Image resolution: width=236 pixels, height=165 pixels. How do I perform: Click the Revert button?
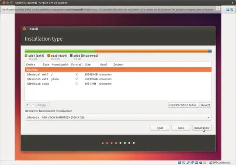tap(205, 105)
